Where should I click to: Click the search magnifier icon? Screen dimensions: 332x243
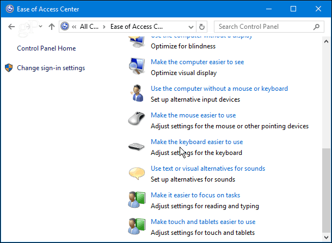316,27
